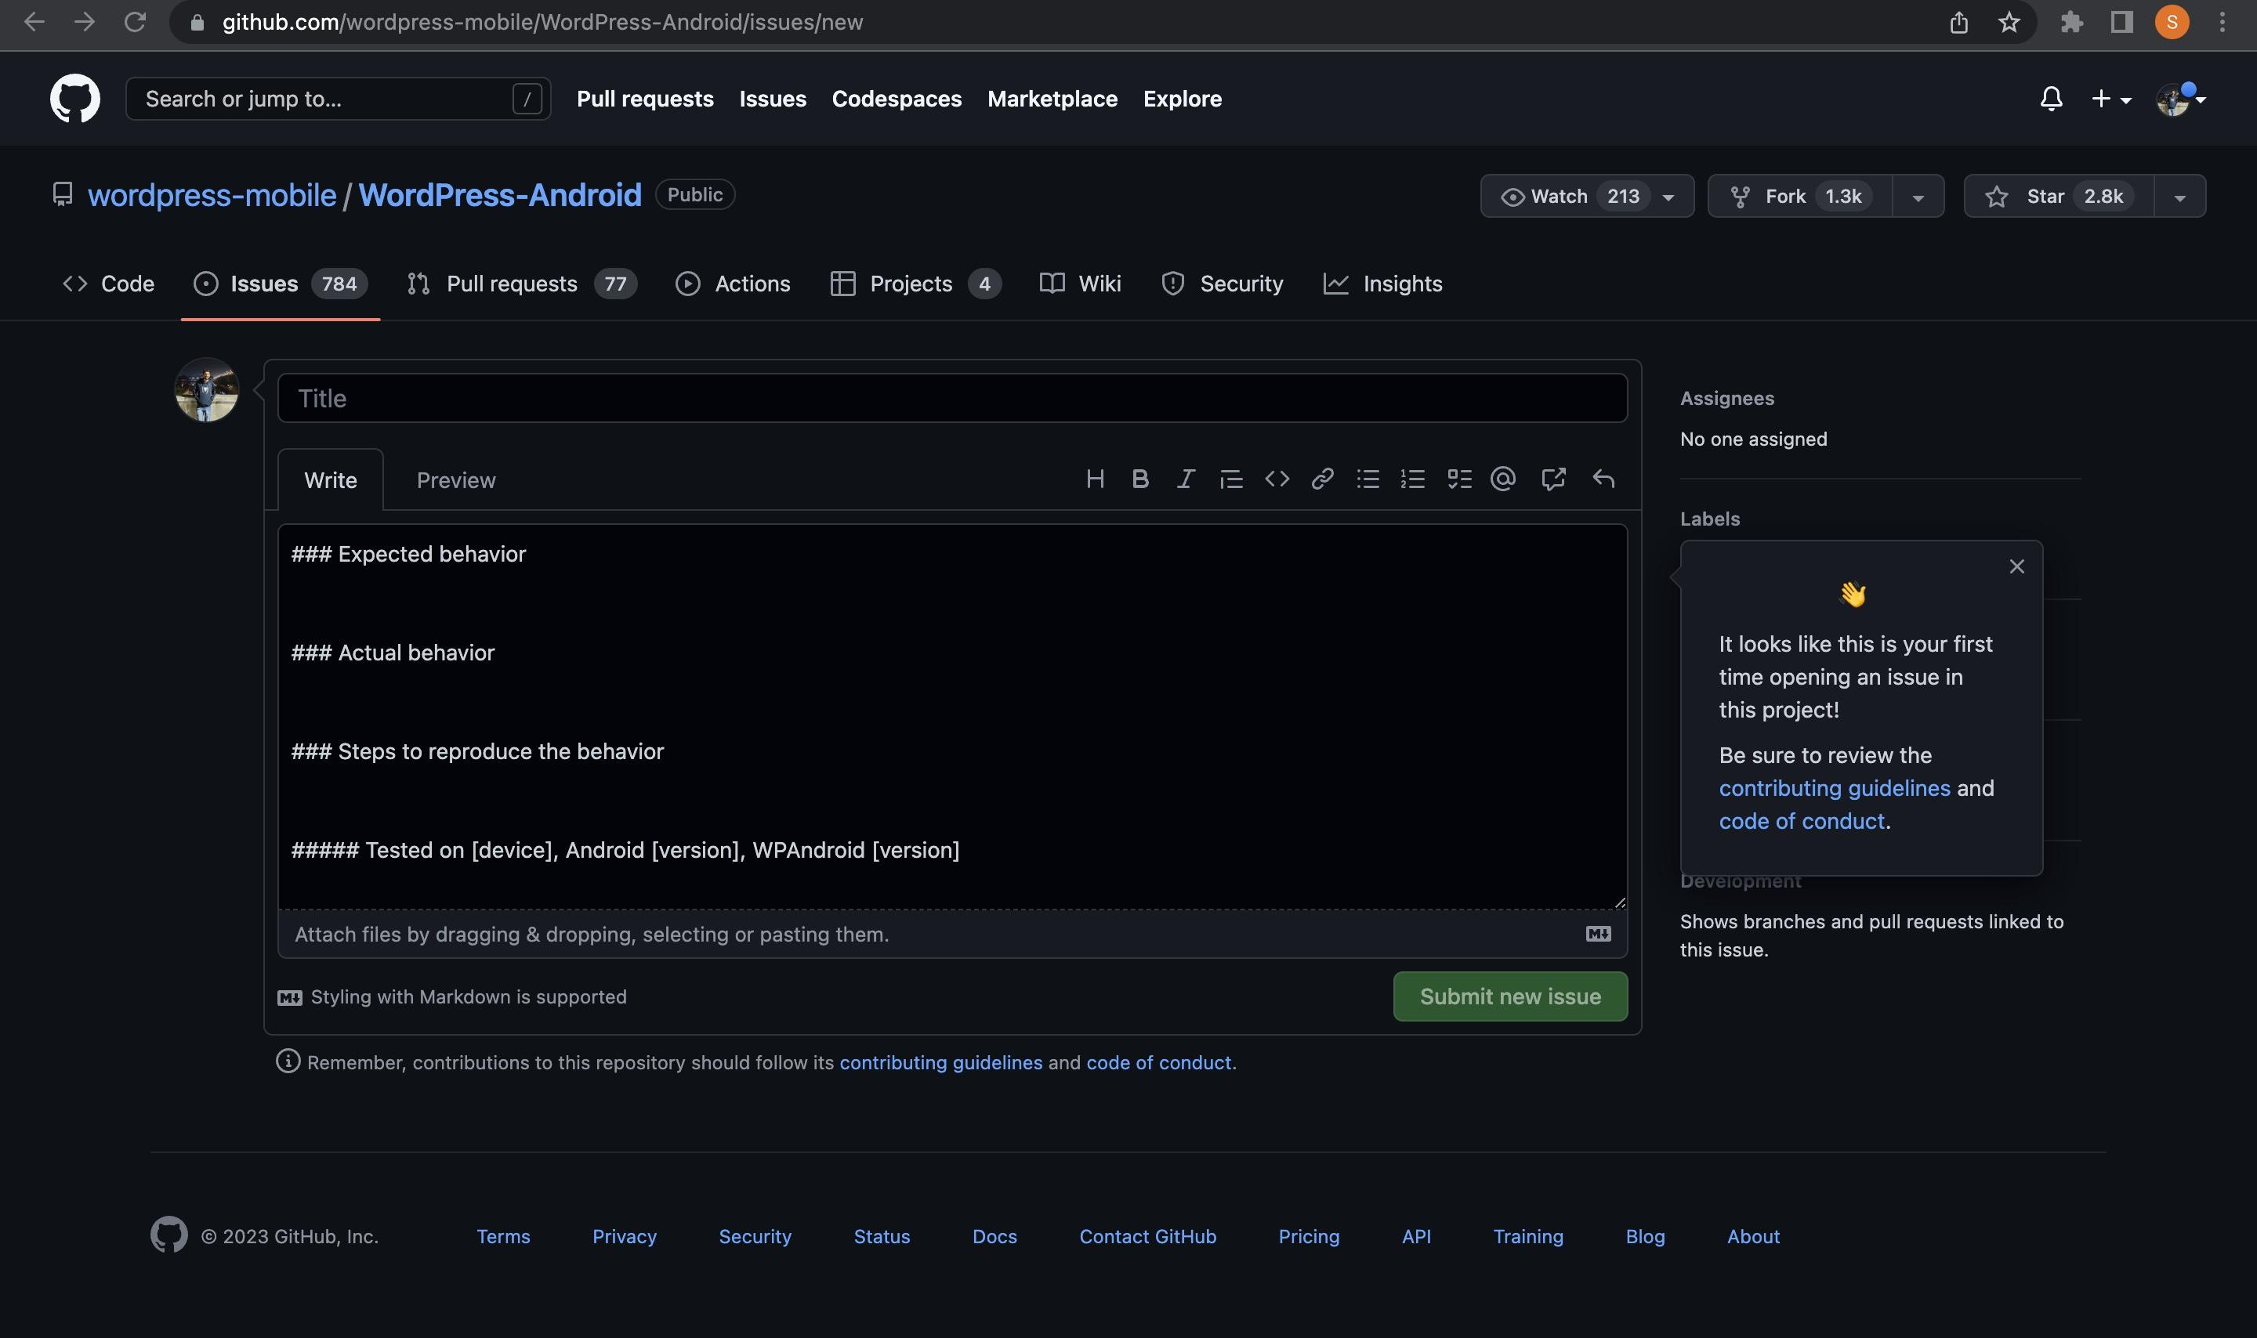Open the repository Pull requests tab

click(522, 283)
